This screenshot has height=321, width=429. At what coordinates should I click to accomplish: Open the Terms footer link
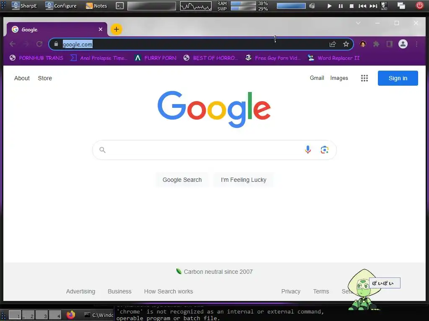tap(321, 291)
